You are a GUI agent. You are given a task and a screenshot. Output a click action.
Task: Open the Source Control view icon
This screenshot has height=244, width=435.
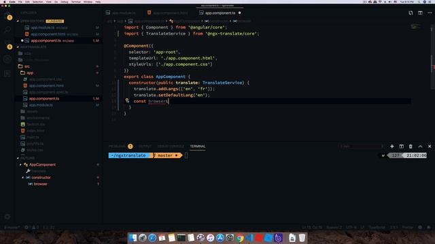(x=7, y=44)
